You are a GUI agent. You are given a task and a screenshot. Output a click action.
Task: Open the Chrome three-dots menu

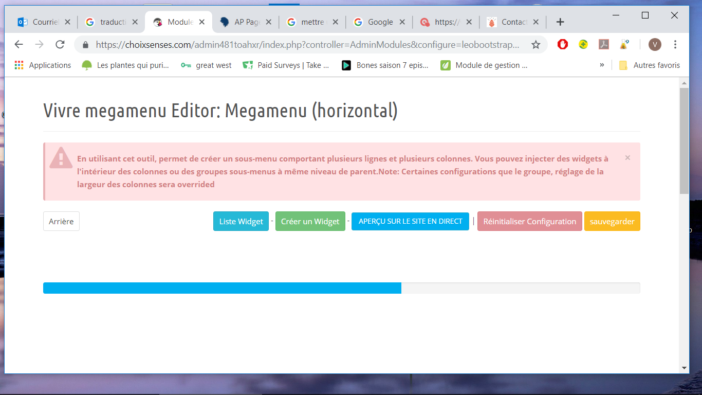point(675,45)
